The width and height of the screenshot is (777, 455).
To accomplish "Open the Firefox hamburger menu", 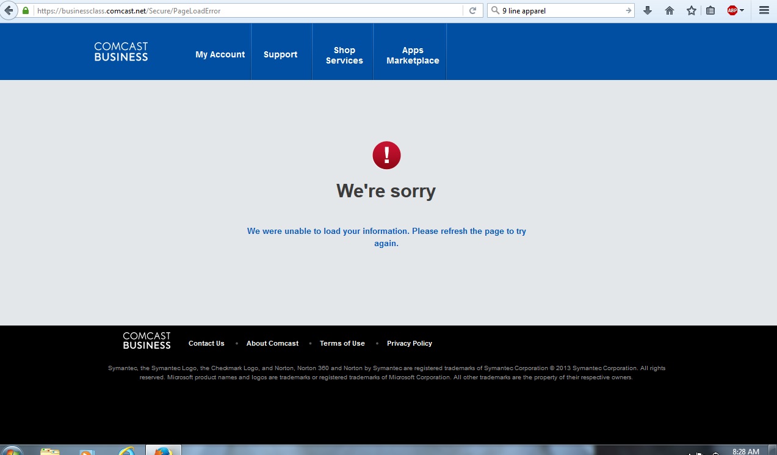I will point(764,10).
